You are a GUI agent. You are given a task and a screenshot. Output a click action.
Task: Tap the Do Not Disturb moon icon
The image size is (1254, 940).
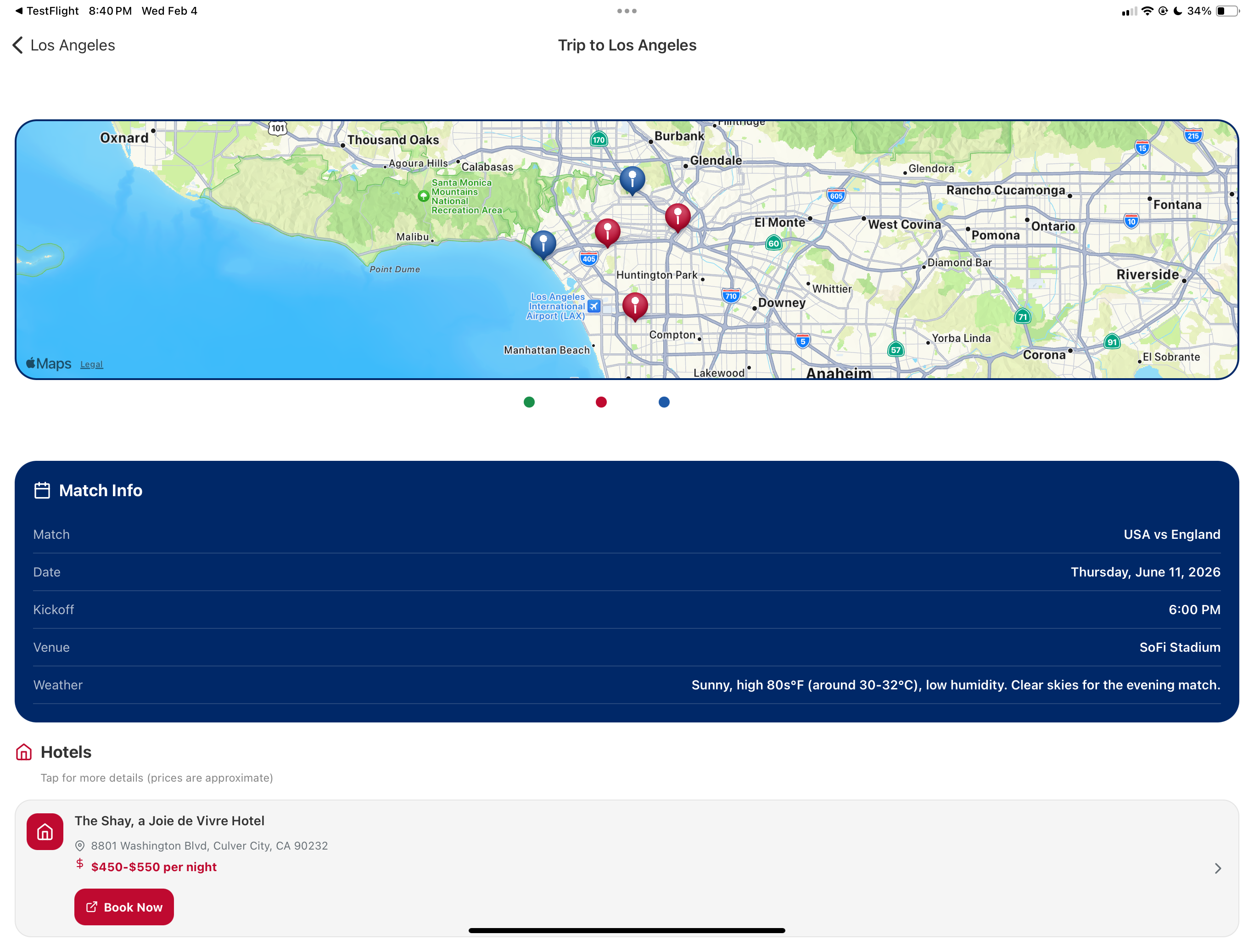pyautogui.click(x=1177, y=11)
